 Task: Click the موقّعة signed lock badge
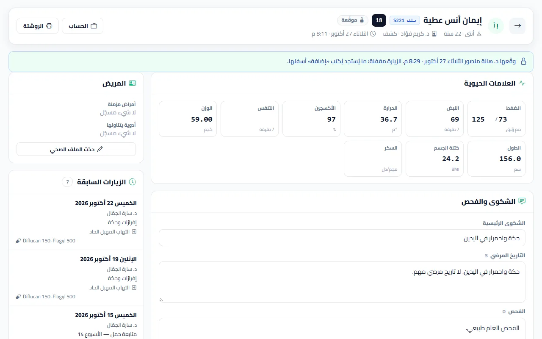coord(353,20)
